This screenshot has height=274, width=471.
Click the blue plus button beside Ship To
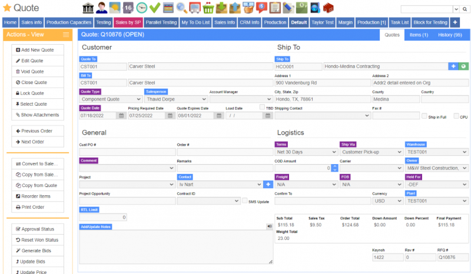(x=453, y=66)
